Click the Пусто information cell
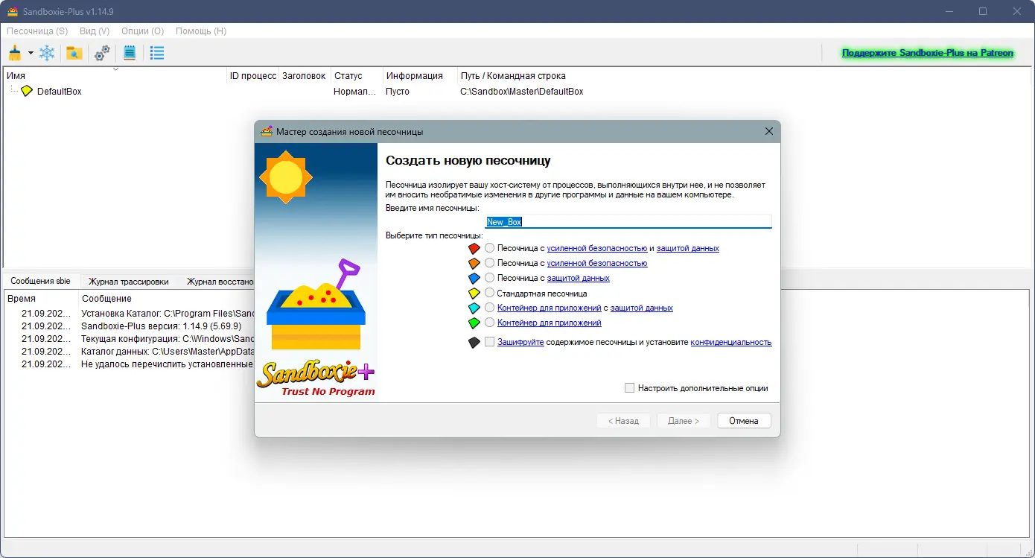 398,91
